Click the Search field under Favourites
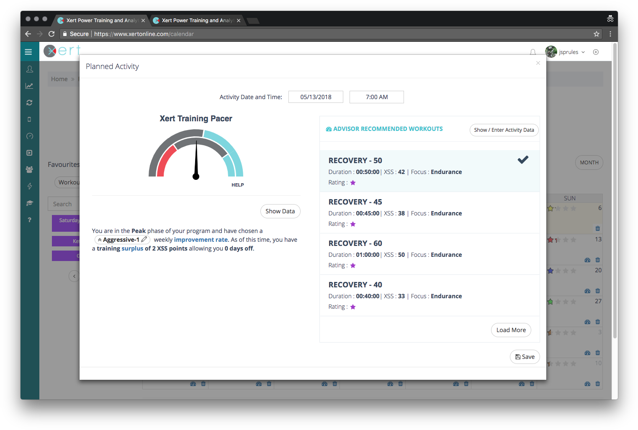This screenshot has height=430, width=638. [64, 204]
